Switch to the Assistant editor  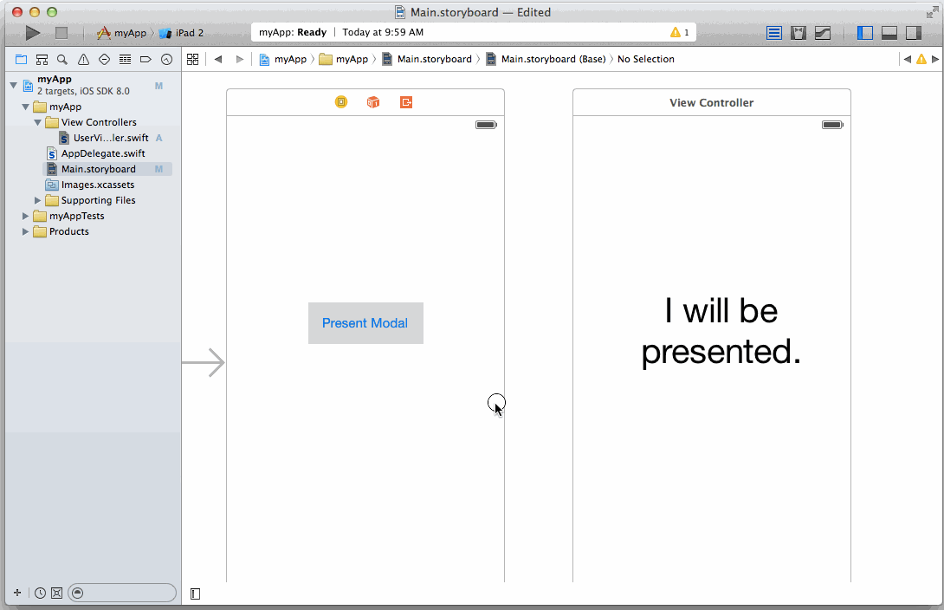pyautogui.click(x=799, y=33)
